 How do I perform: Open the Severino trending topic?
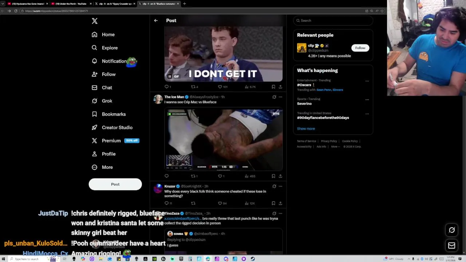[x=304, y=104]
